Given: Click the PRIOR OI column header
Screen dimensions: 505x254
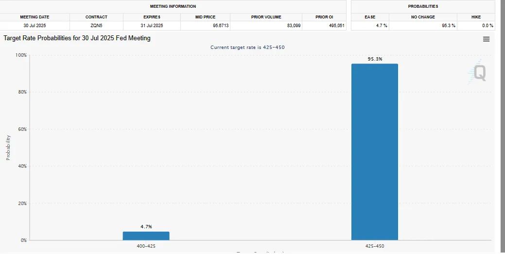Looking at the screenshot, I should [x=324, y=17].
